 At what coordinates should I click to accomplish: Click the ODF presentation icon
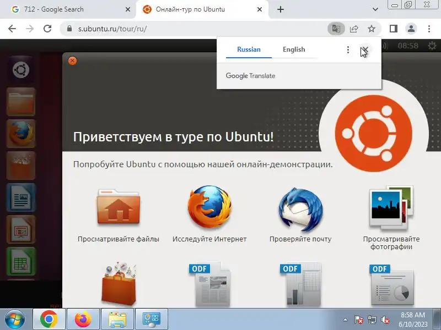(392, 284)
